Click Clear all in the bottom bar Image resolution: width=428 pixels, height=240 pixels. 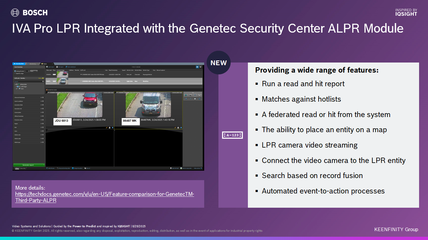point(87,168)
